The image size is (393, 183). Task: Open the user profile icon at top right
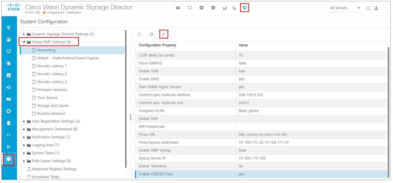376,8
